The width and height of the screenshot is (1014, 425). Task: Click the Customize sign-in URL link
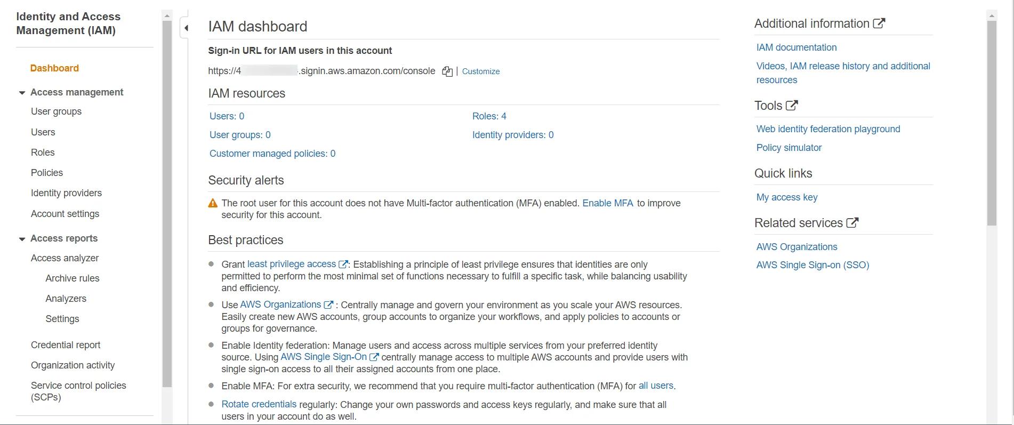(481, 71)
